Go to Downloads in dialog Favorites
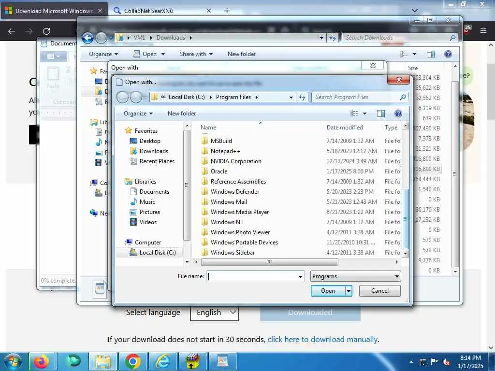The height and width of the screenshot is (371, 495). 154,151
